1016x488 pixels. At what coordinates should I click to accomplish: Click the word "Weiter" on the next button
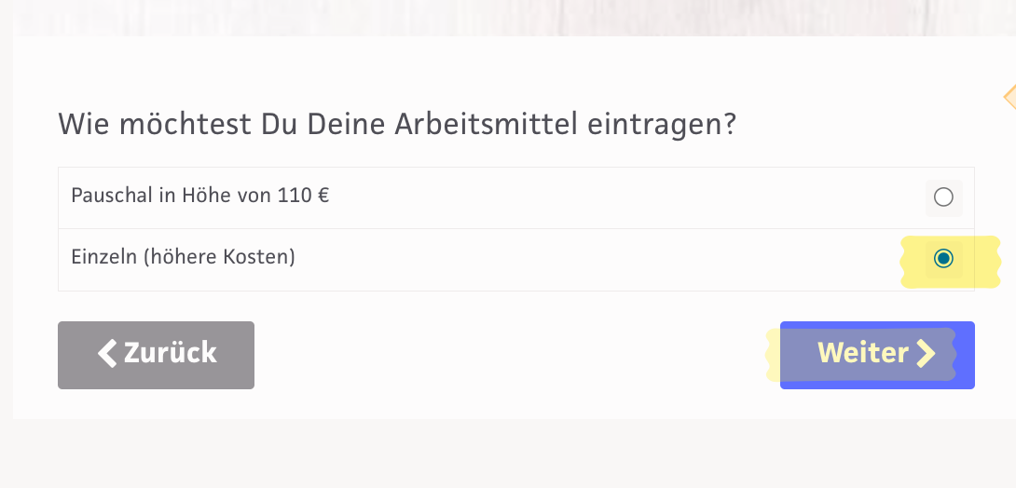tap(862, 354)
